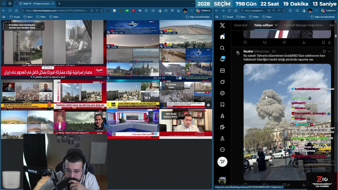Repost the tweet above Realist's post
Screen dimensions: 338x190
(x=265, y=42)
